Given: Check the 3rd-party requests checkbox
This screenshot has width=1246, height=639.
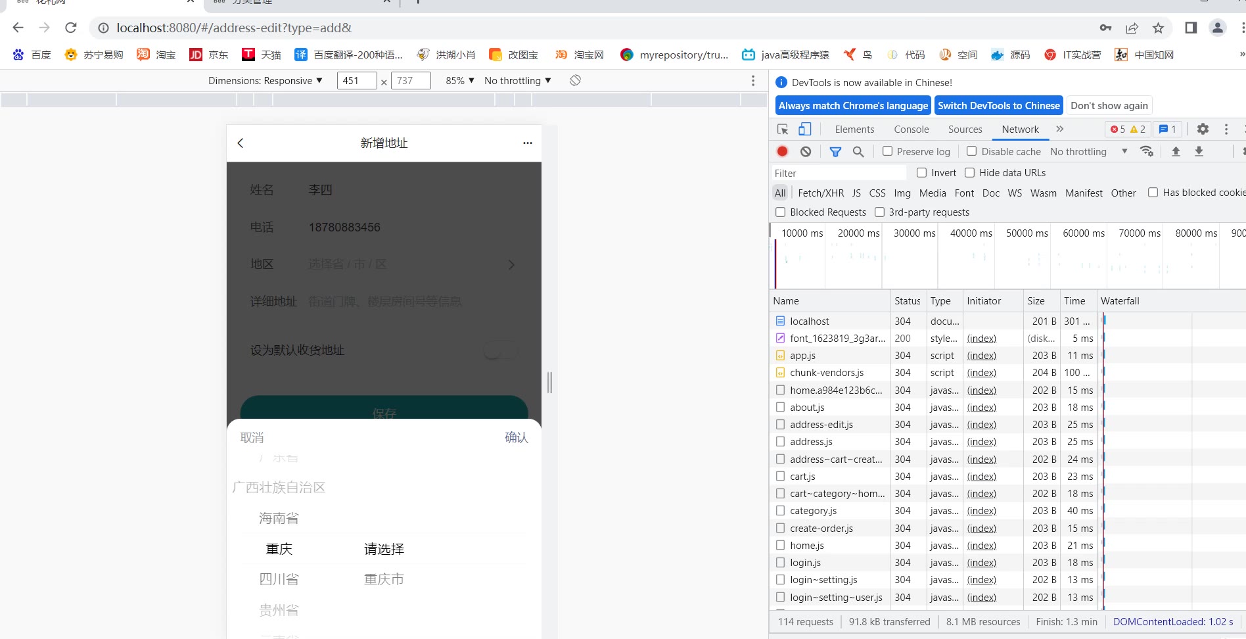Looking at the screenshot, I should 879,212.
